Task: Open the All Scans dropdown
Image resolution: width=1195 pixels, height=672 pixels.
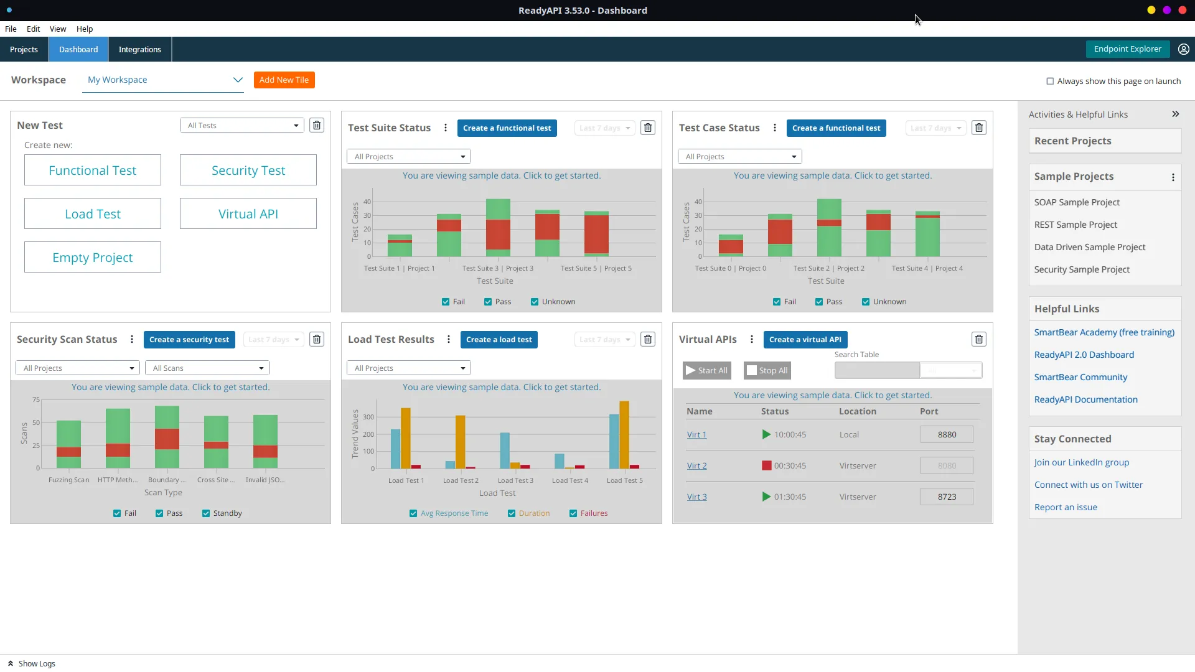Action: point(207,368)
